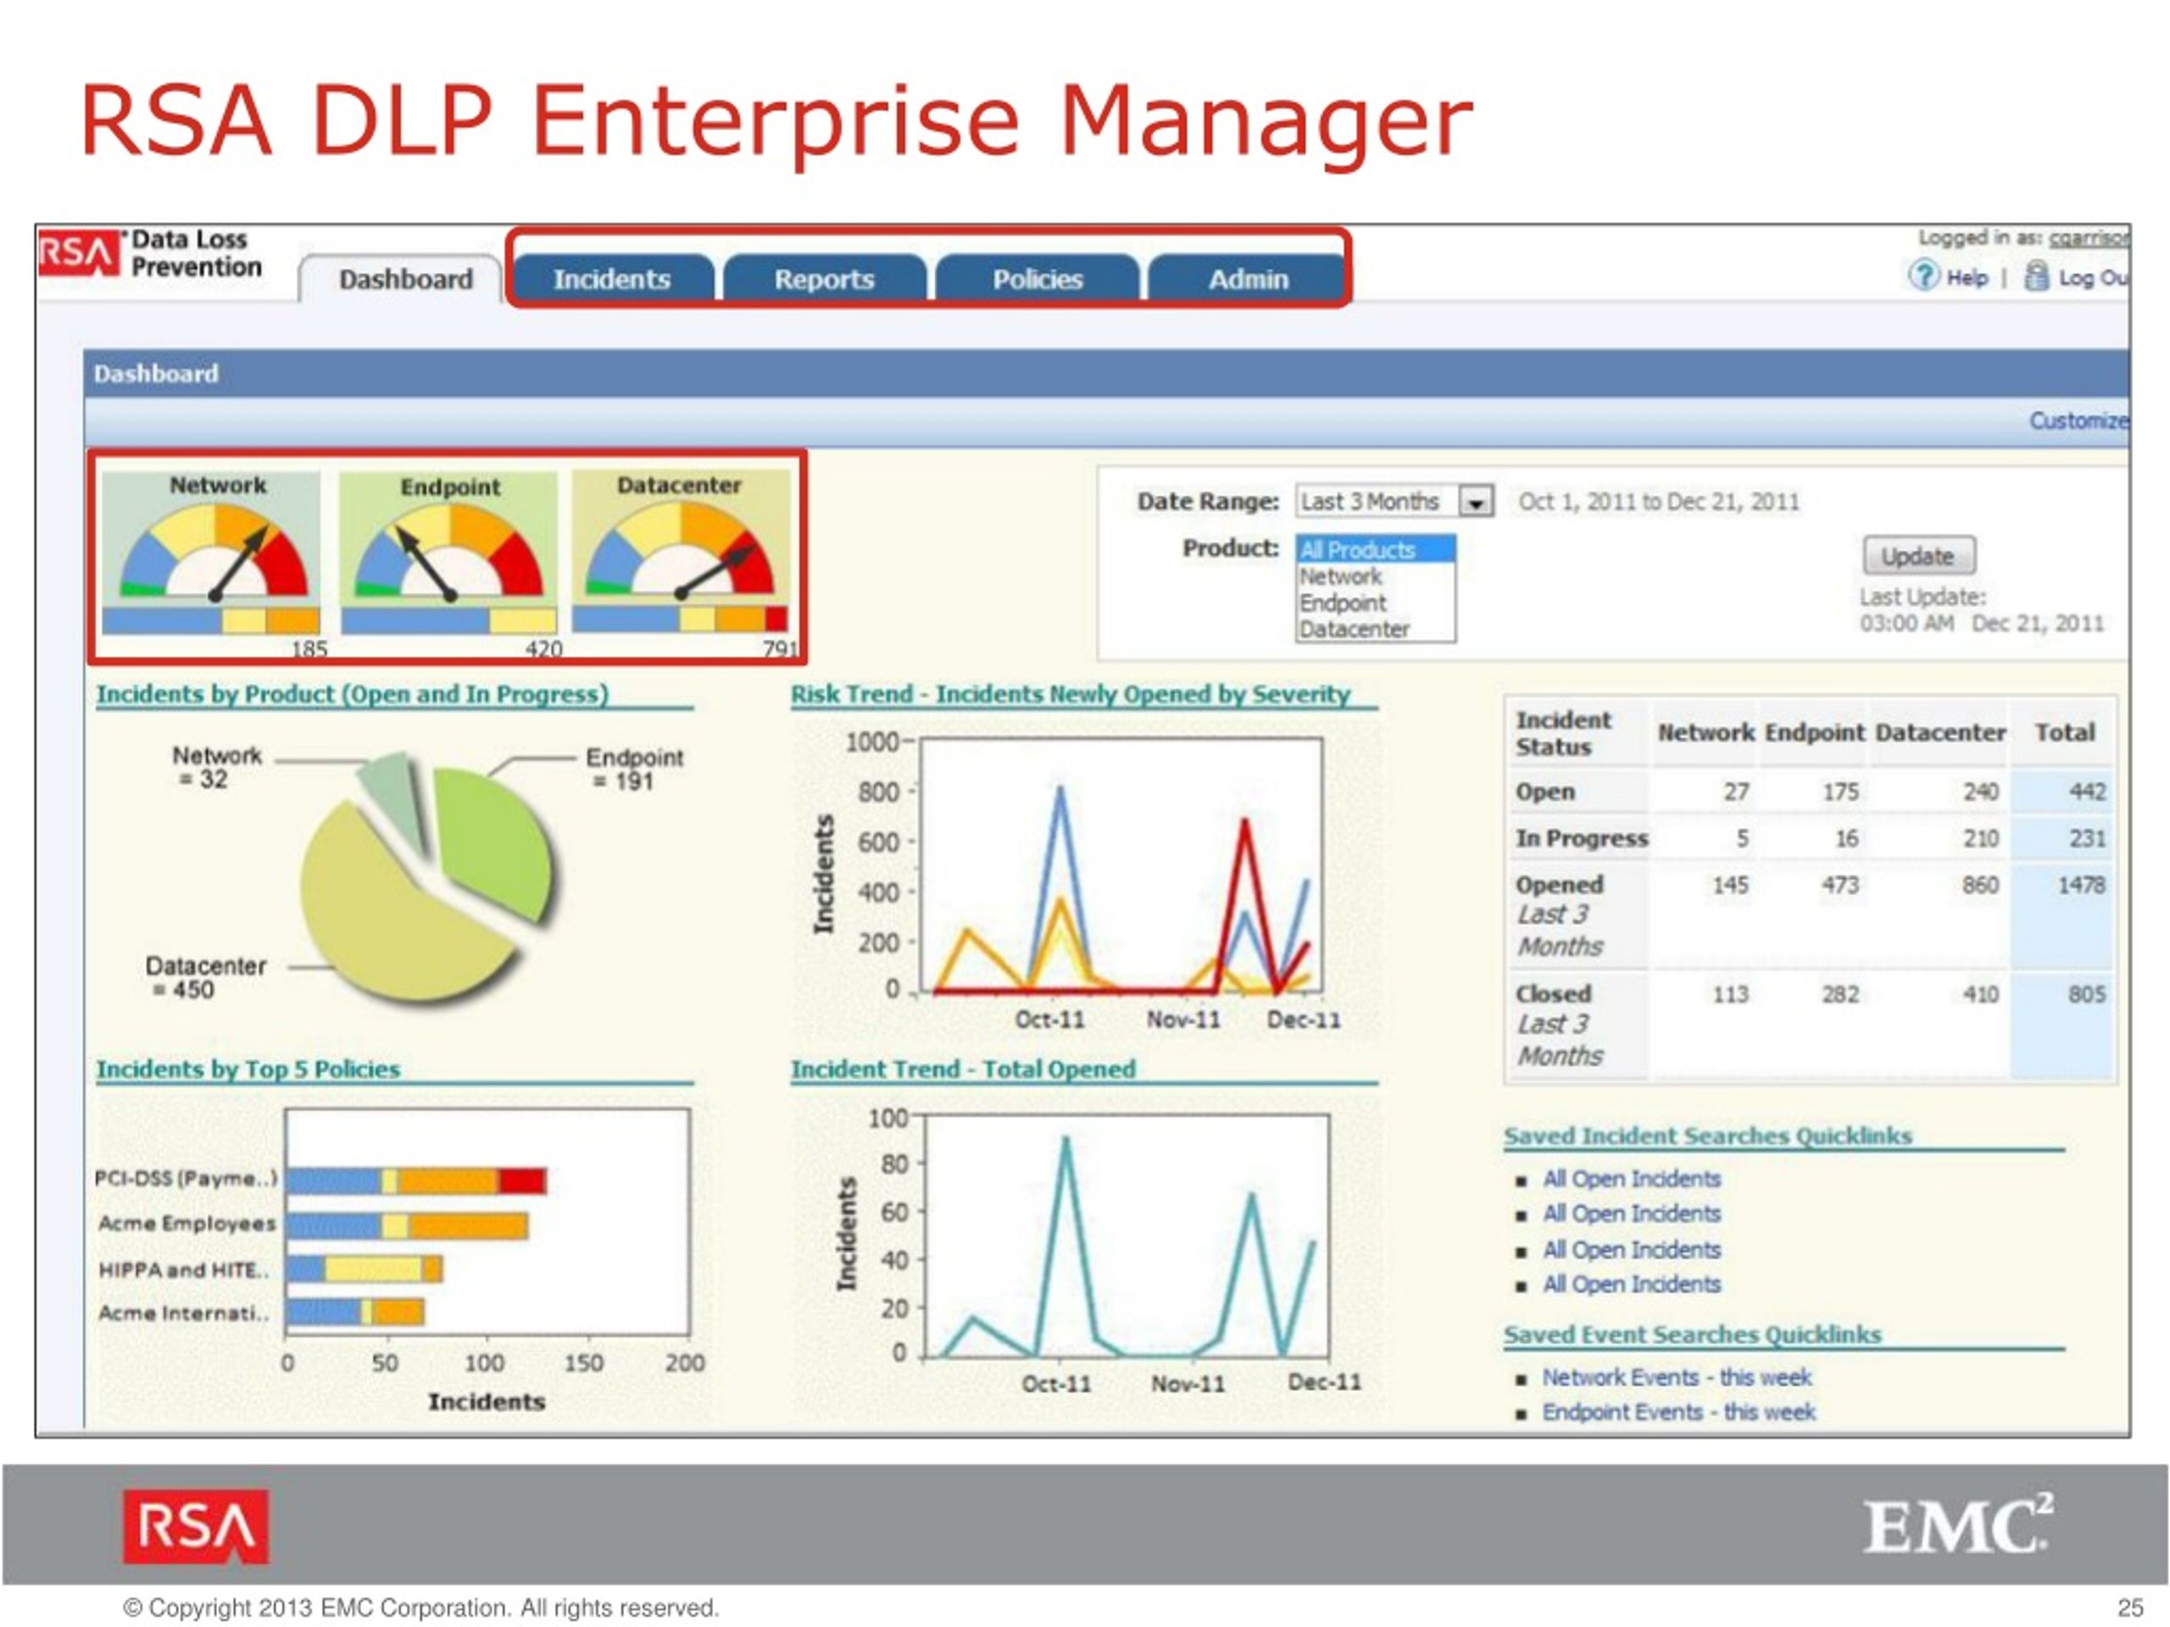Open the Reports tab
Image resolution: width=2170 pixels, height=1627 pixels.
click(824, 280)
